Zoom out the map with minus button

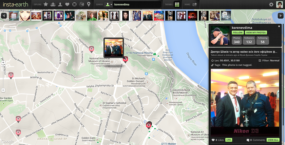pyautogui.click(x=3, y=90)
